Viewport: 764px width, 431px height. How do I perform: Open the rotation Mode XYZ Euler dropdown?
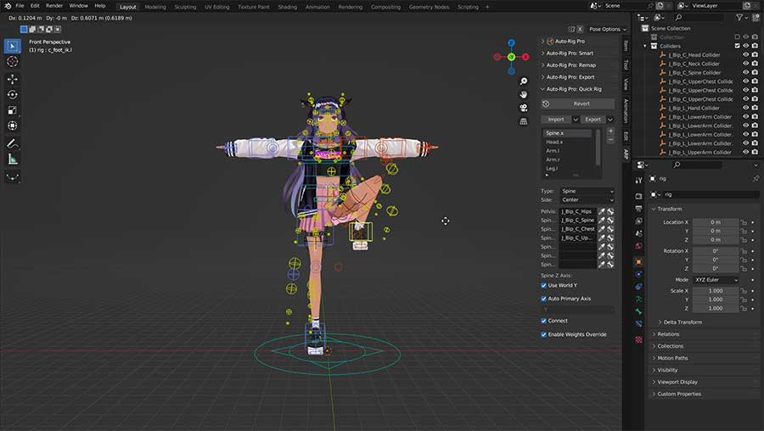coord(716,280)
